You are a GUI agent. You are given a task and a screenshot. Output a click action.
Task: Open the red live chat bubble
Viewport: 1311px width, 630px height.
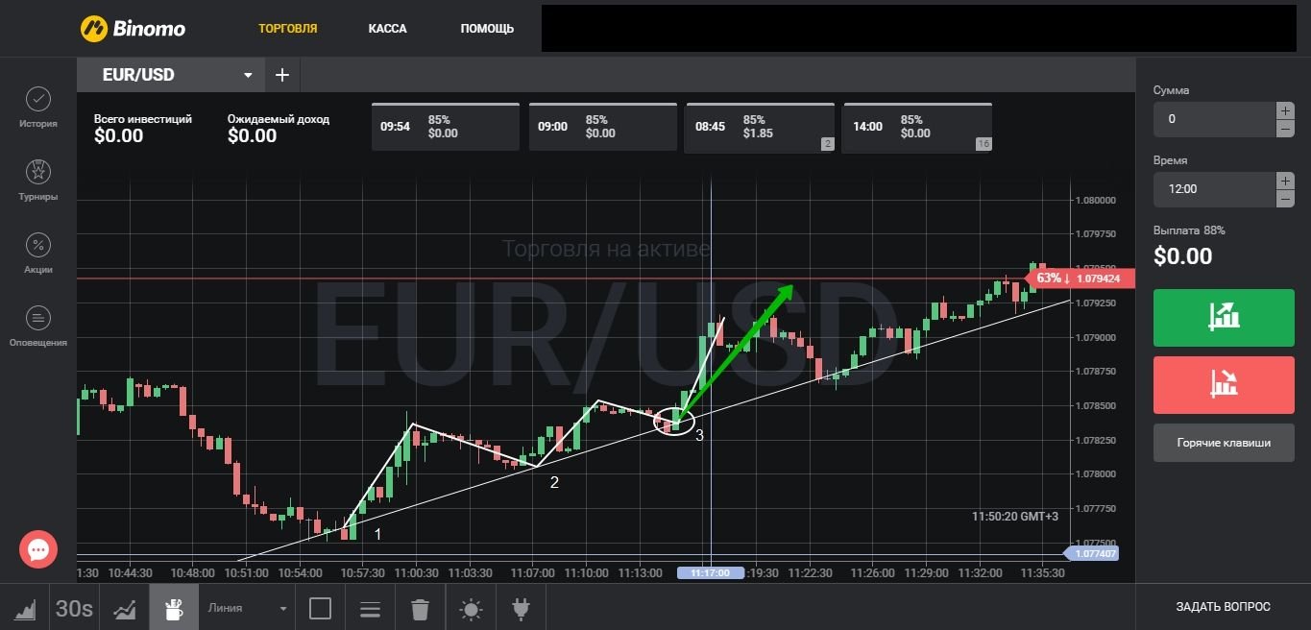(38, 549)
